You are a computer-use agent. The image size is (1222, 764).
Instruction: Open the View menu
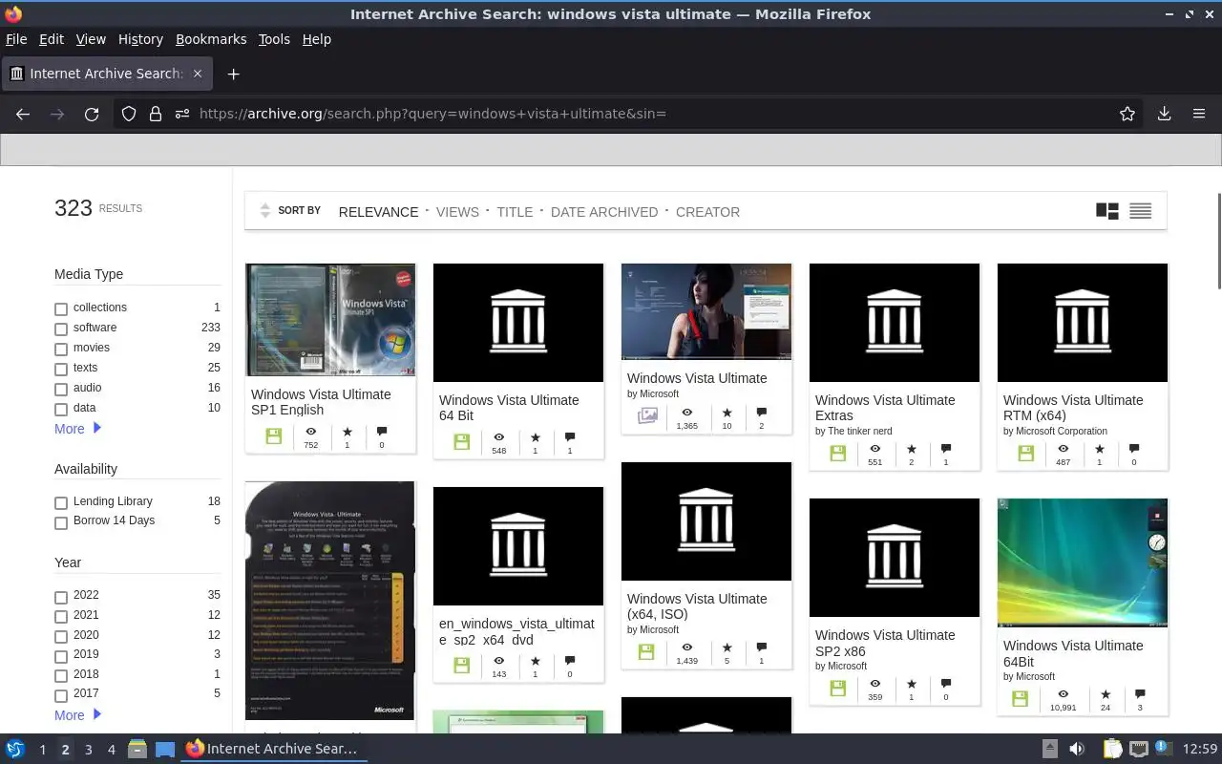pyautogui.click(x=91, y=39)
